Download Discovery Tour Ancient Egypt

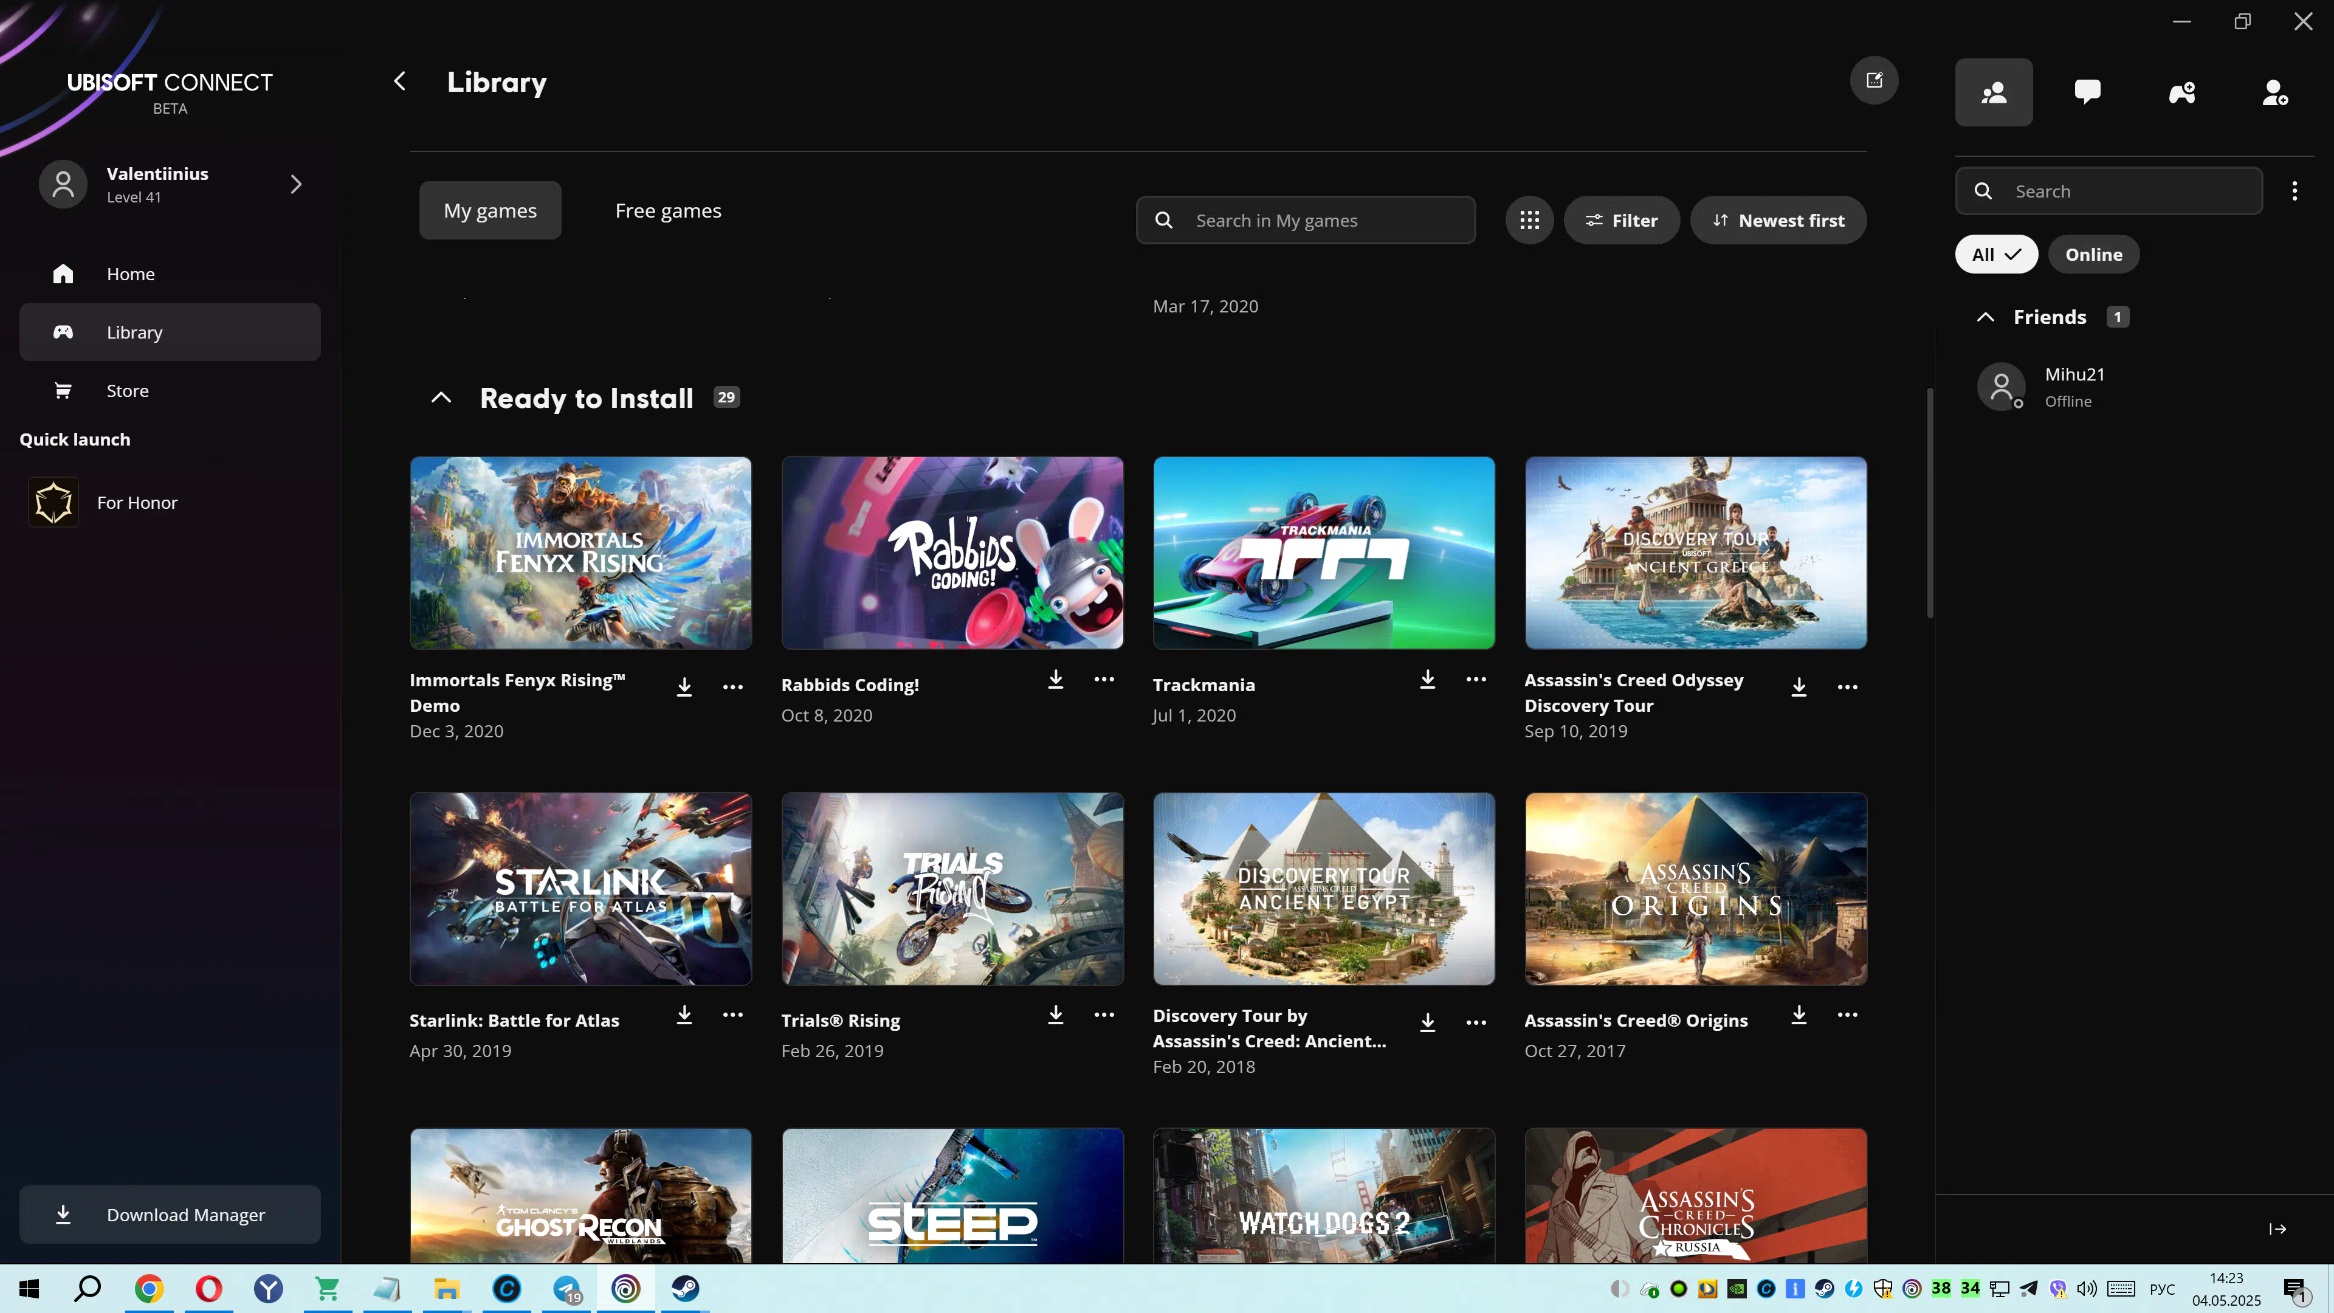point(1427,1022)
